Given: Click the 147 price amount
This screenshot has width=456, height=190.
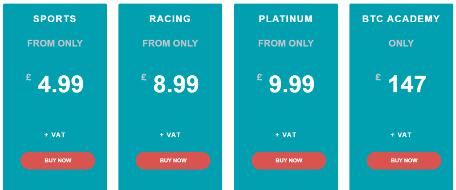Looking at the screenshot, I should pos(407,84).
